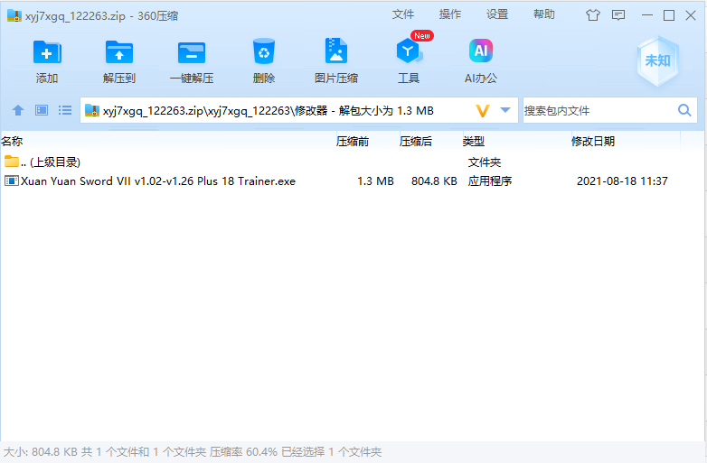This screenshot has height=463, width=707.
Task: Open the Tools (工具) icon marked New
Action: (x=410, y=51)
